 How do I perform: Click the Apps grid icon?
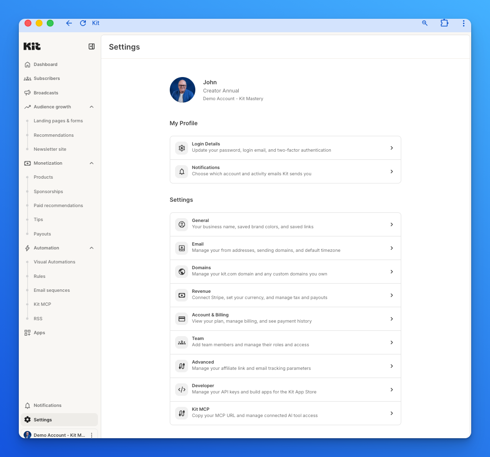27,333
